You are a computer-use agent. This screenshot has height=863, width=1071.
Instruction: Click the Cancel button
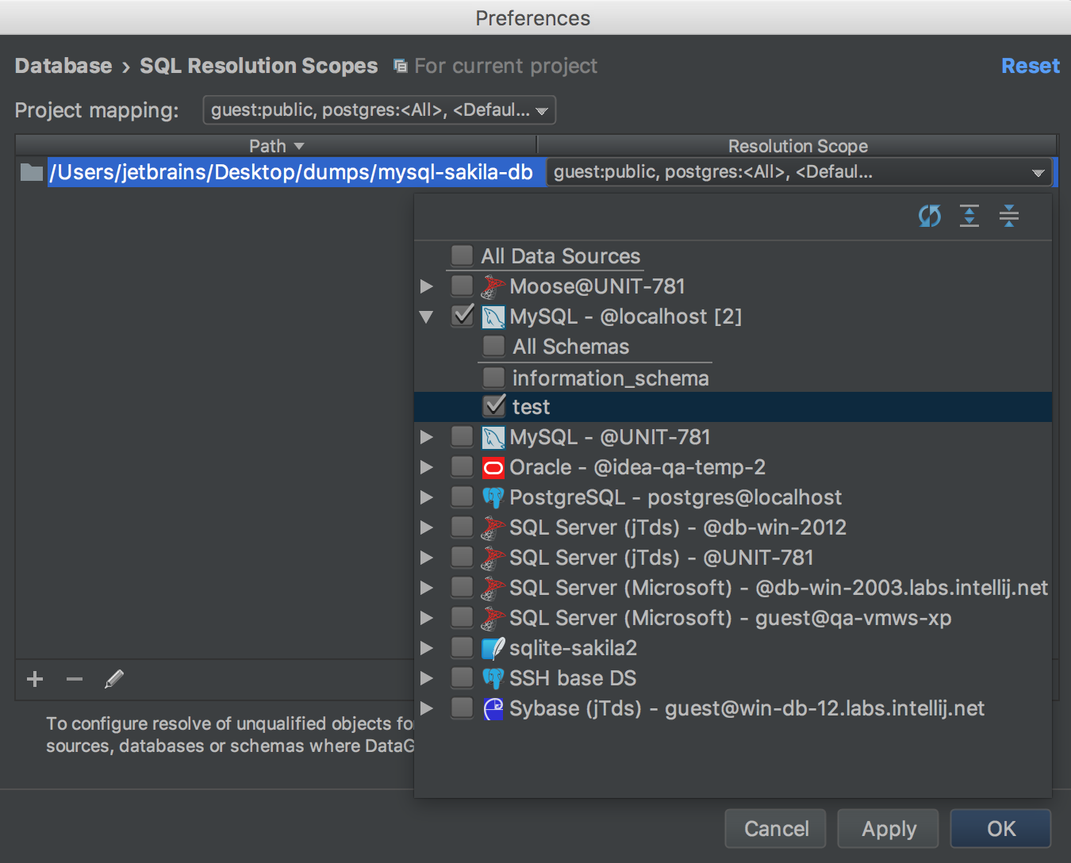point(775,829)
